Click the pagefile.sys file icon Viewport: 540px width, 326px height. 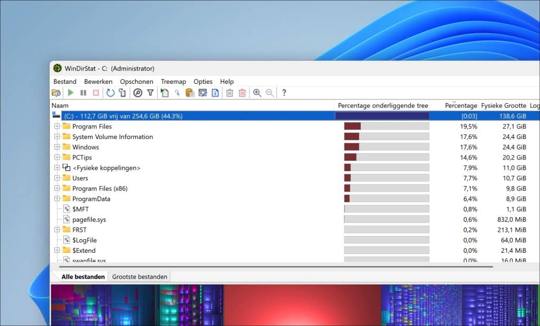point(67,219)
